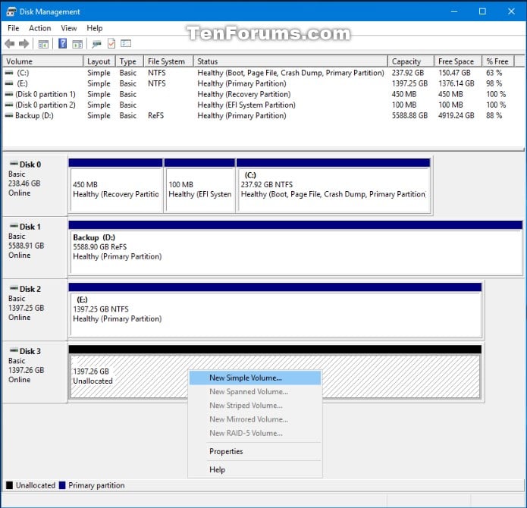Image resolution: width=527 pixels, height=508 pixels.
Task: Click the disk icon next to Disk 0
Action: point(14,164)
